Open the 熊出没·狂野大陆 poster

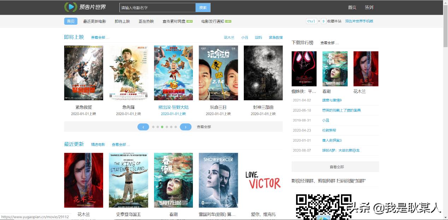[173, 73]
